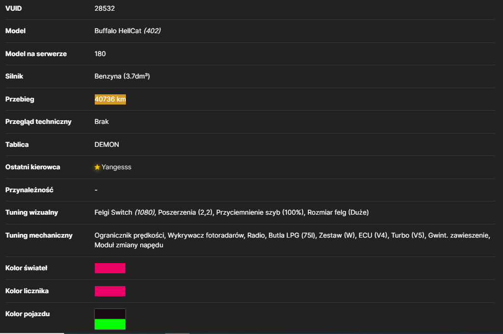Click the Moduł zmiany napędu entry
Image resolution: width=503 pixels, height=334 pixels.
tap(128, 245)
